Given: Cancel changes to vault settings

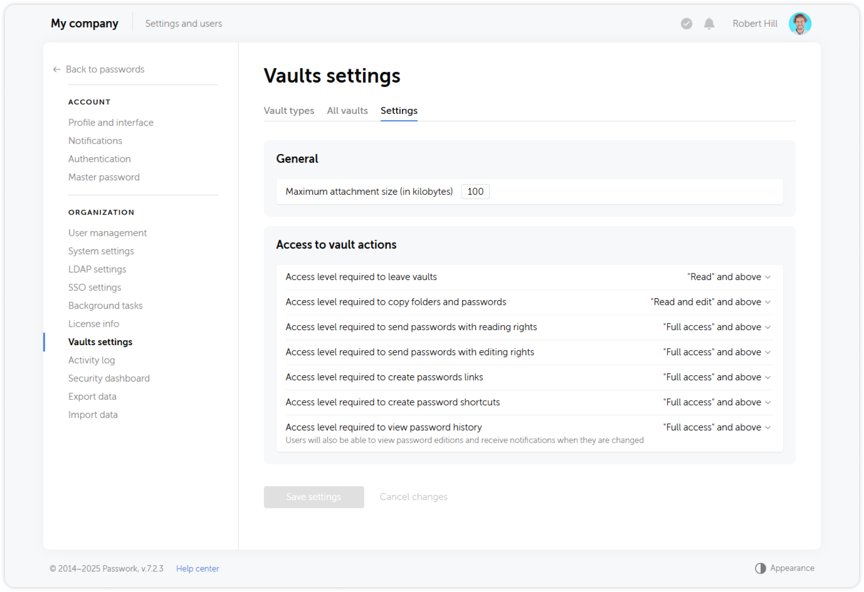Looking at the screenshot, I should click(413, 496).
